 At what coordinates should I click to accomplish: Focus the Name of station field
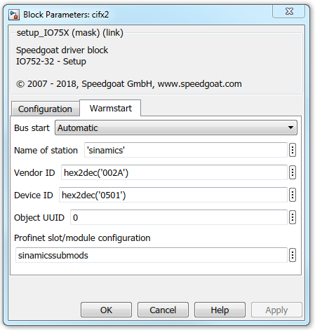pos(186,150)
